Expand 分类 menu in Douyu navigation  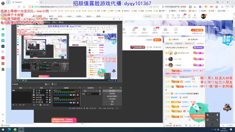69,16
